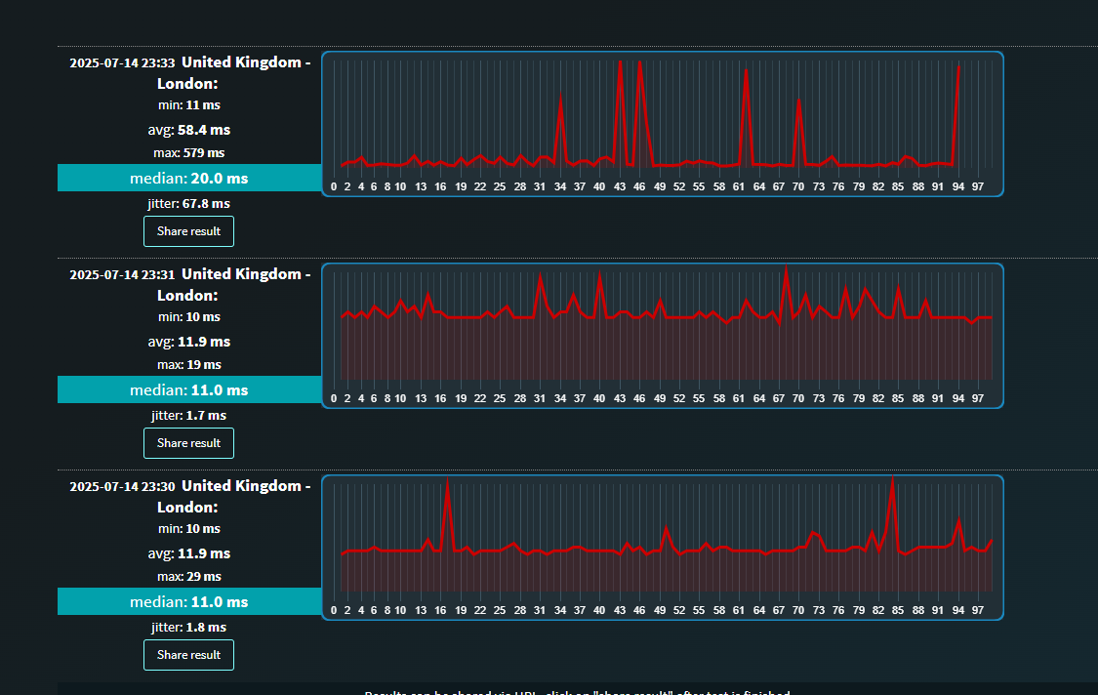Click the median bar of the 23:30 result

click(x=190, y=601)
